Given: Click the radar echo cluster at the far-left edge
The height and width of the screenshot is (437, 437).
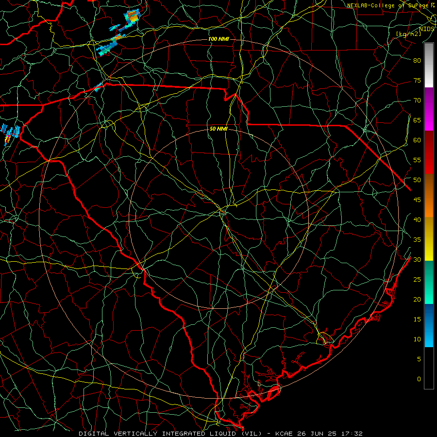Looking at the screenshot, I should coord(10,134).
